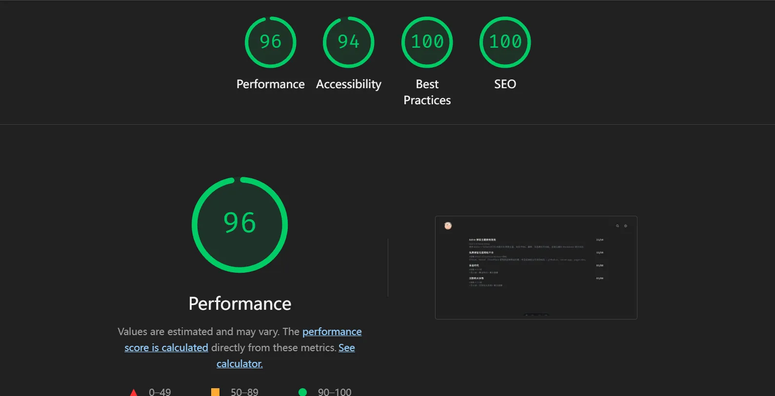Screen dimensions: 775x396
Task: Click the orange square legend icon
Action: 215,392
